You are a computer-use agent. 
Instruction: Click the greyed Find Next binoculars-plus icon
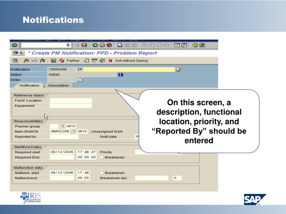(134, 45)
